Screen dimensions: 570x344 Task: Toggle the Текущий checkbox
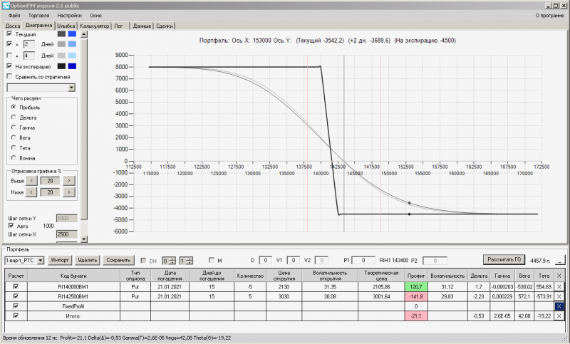pos(9,33)
